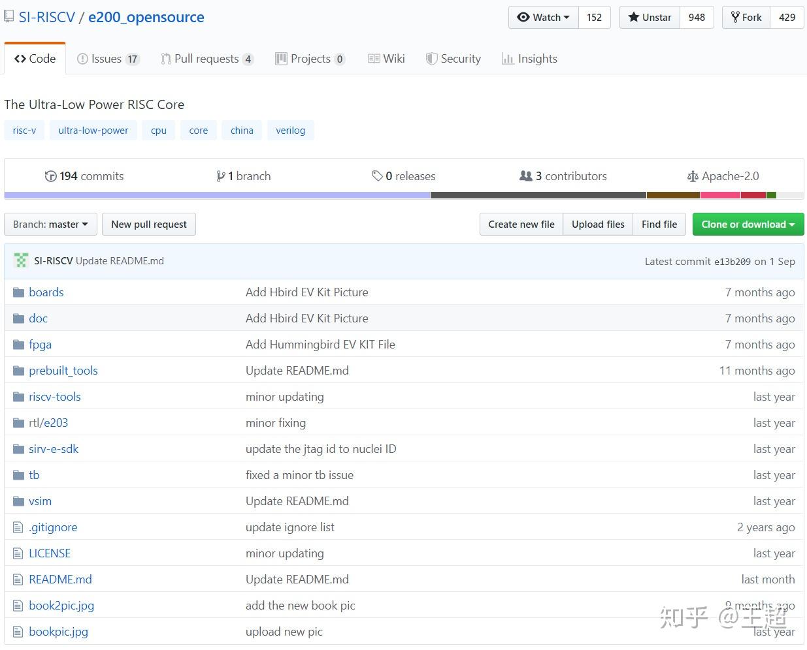Click the branch icon near 1 branch
This screenshot has width=807, height=650.
tap(222, 176)
